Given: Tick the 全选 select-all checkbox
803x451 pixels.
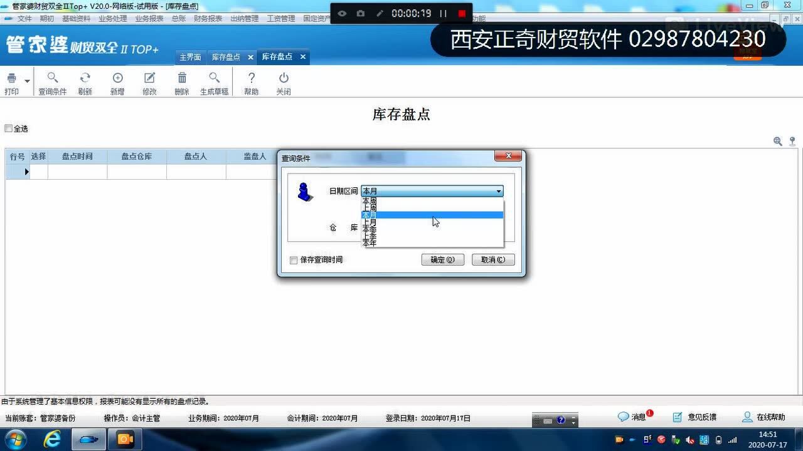Looking at the screenshot, I should (8, 128).
